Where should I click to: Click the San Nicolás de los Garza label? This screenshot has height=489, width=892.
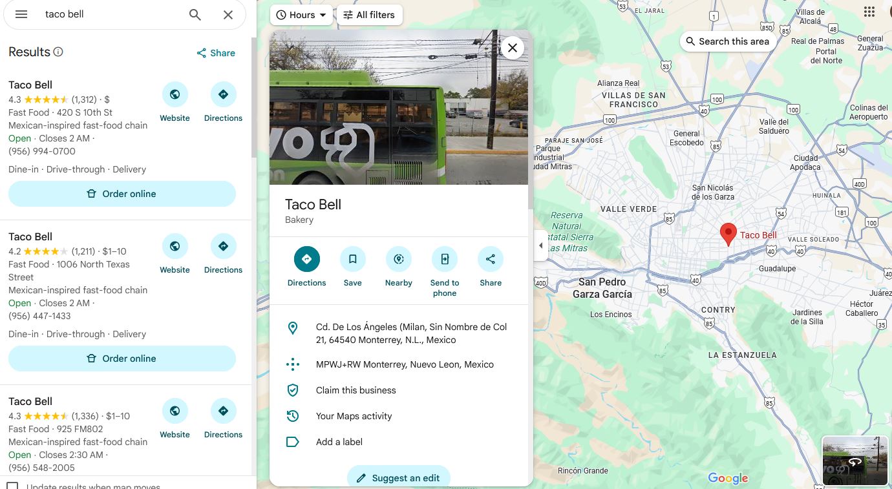point(713,192)
